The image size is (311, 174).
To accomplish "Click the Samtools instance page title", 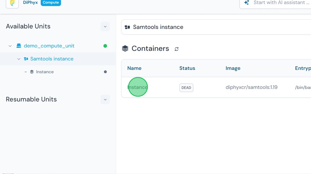I will [x=158, y=27].
